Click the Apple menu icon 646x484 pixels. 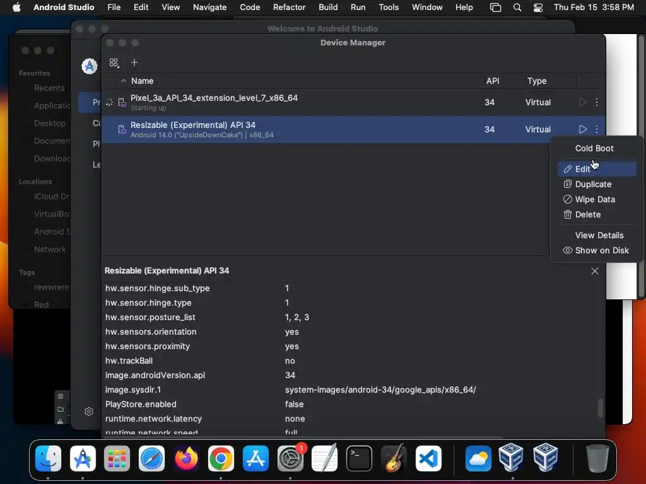click(x=16, y=8)
